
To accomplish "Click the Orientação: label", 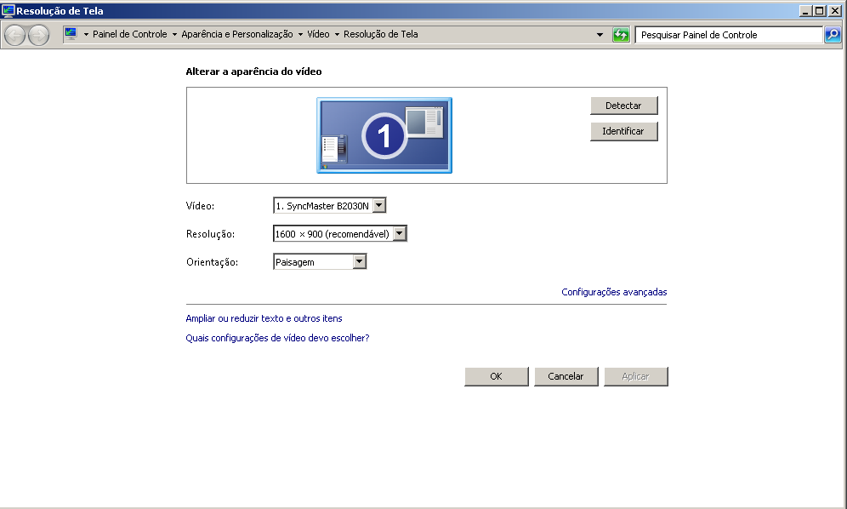I will [x=213, y=262].
